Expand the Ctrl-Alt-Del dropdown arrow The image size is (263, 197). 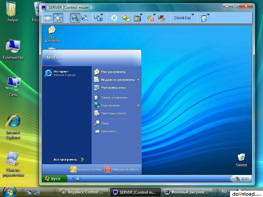[193, 14]
